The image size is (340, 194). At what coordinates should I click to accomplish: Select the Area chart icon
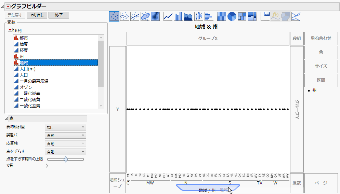188,16
